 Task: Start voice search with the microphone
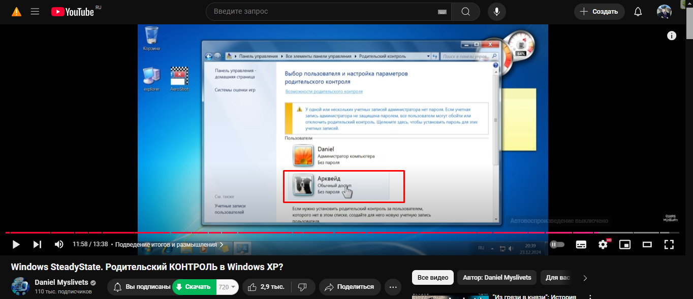coord(497,12)
